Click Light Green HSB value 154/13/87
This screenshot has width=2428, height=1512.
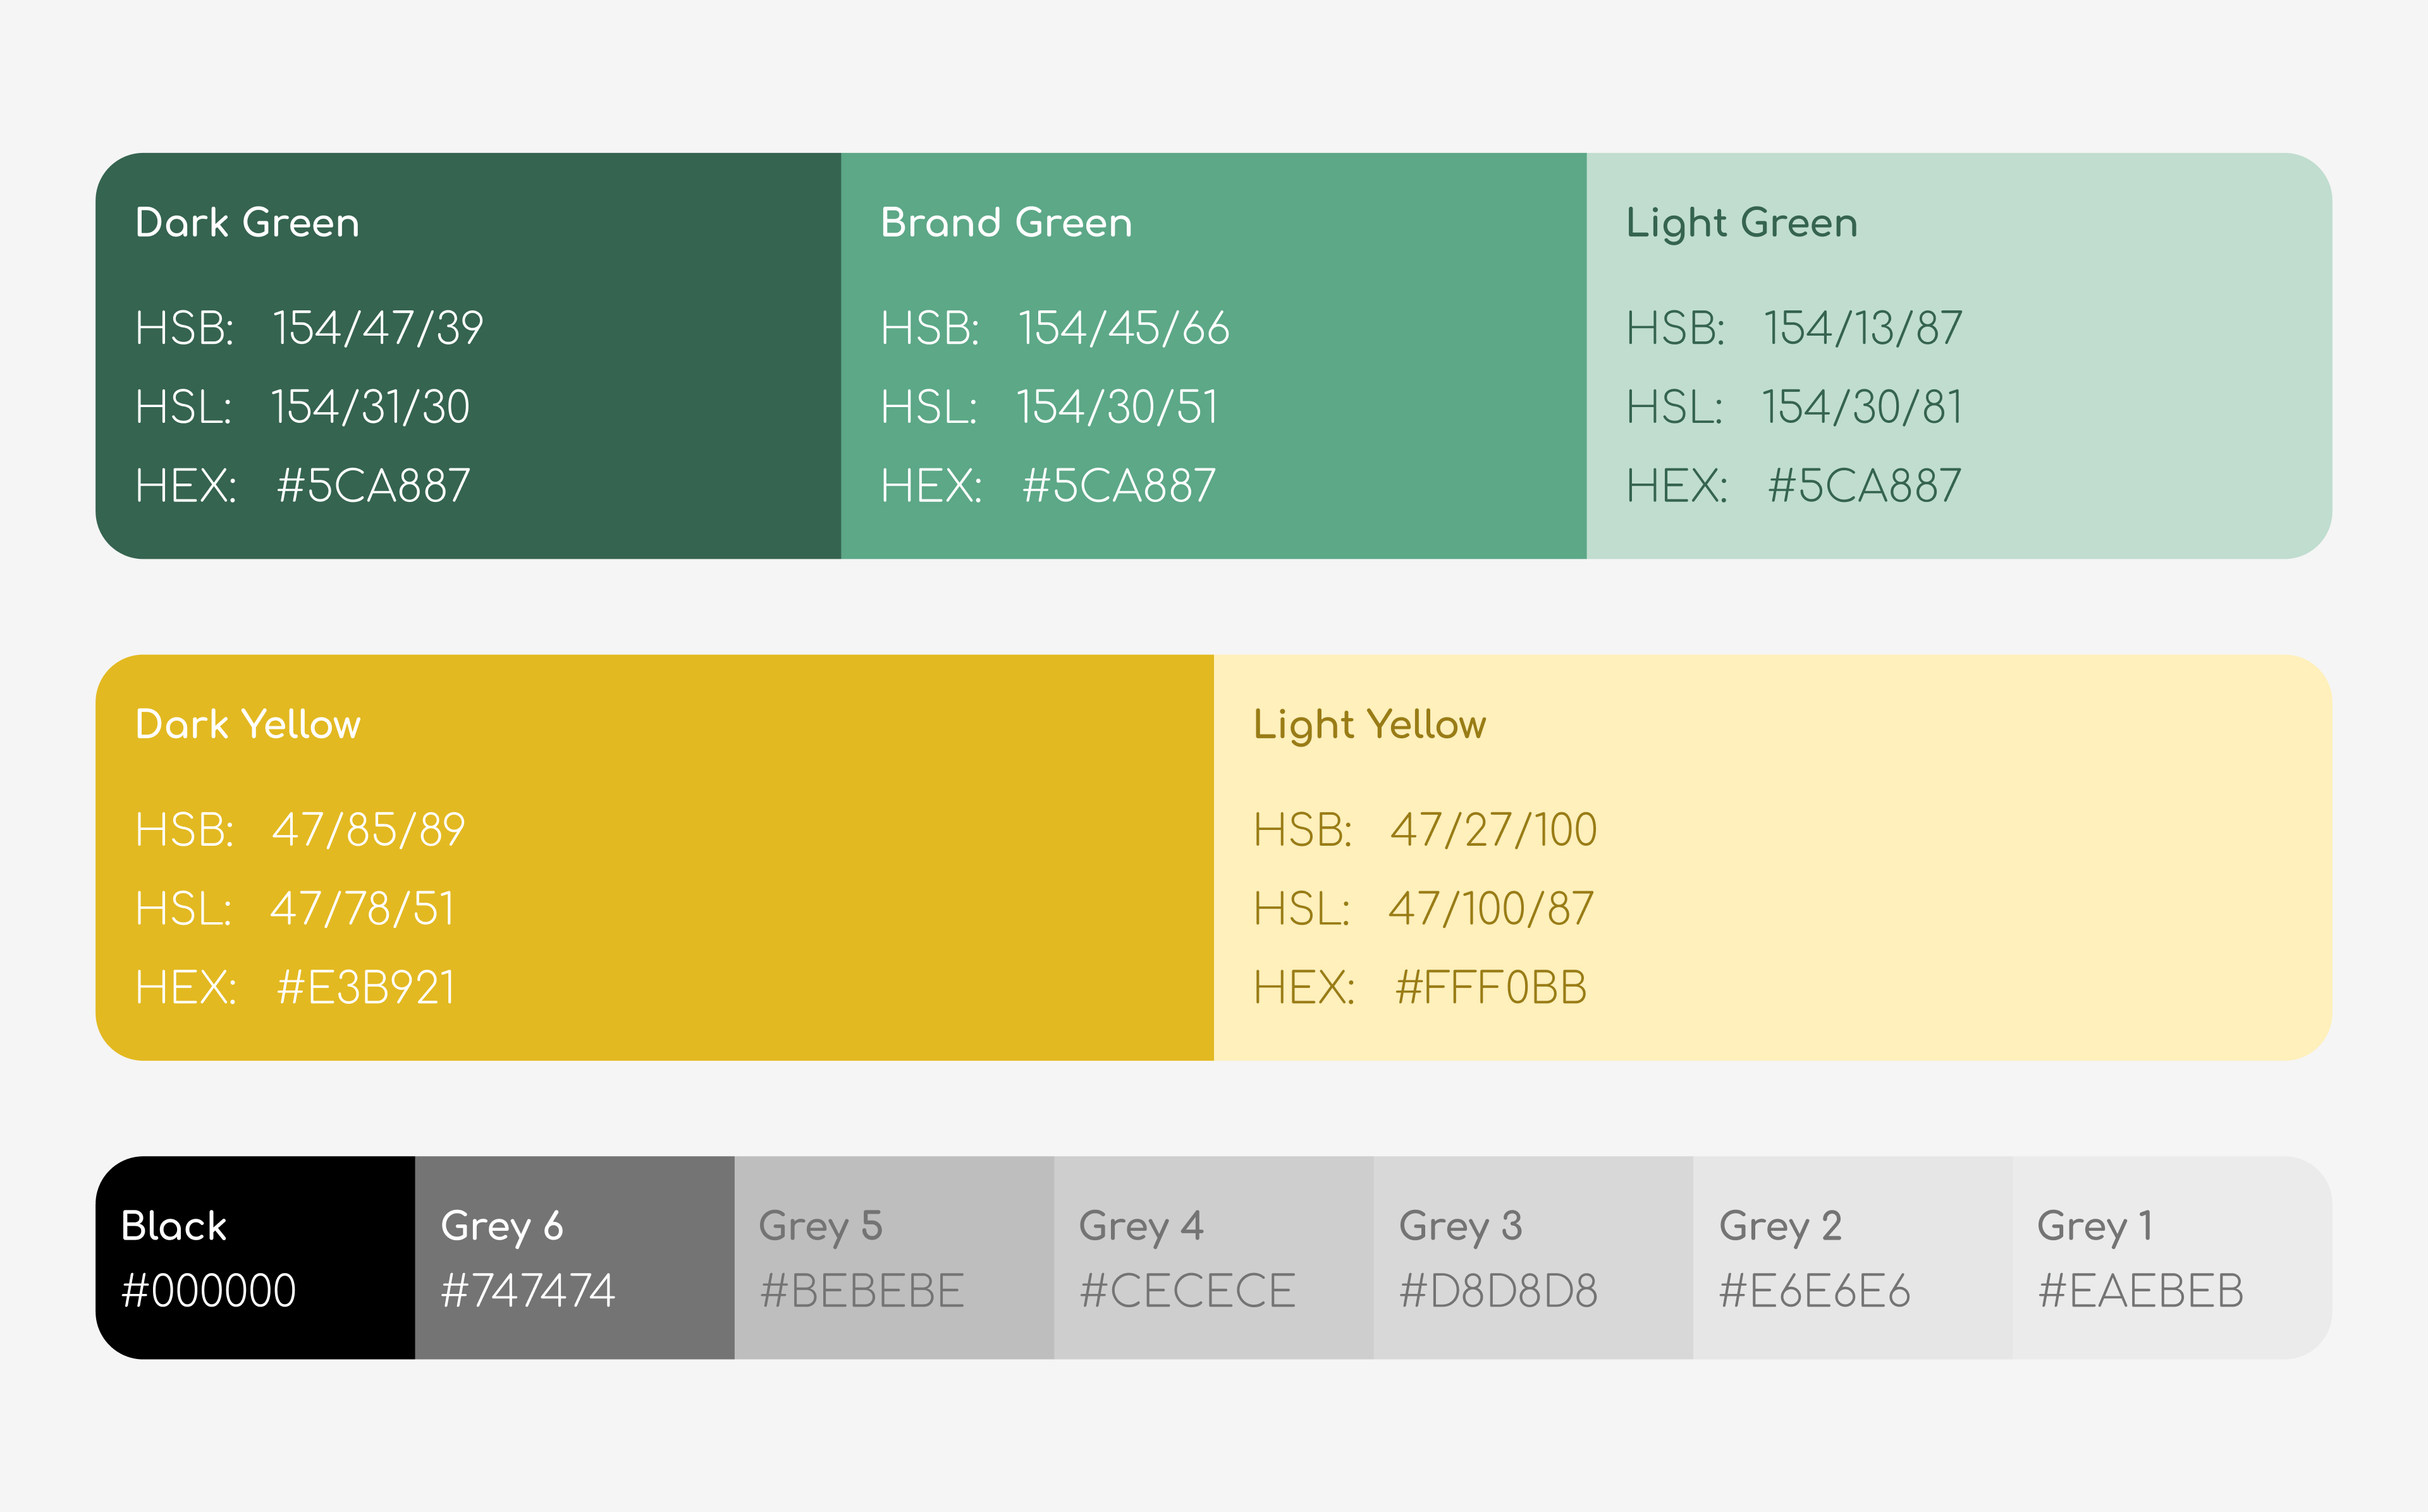[1862, 328]
